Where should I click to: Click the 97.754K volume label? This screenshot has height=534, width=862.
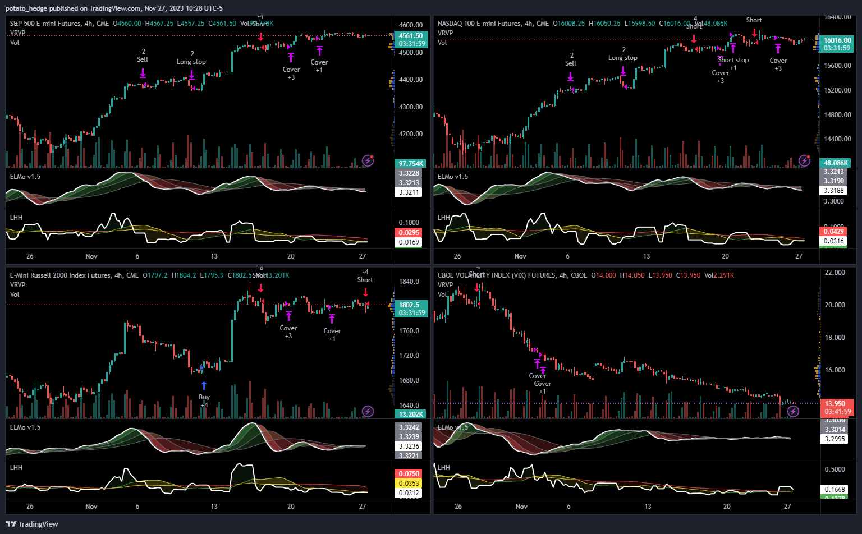point(411,164)
